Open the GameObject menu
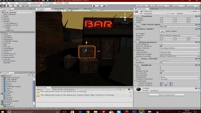The image size is (201, 113). click(x=23, y=3)
